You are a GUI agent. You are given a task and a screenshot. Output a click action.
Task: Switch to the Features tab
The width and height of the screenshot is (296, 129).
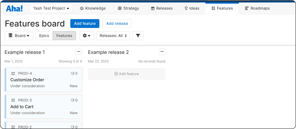tap(222, 8)
